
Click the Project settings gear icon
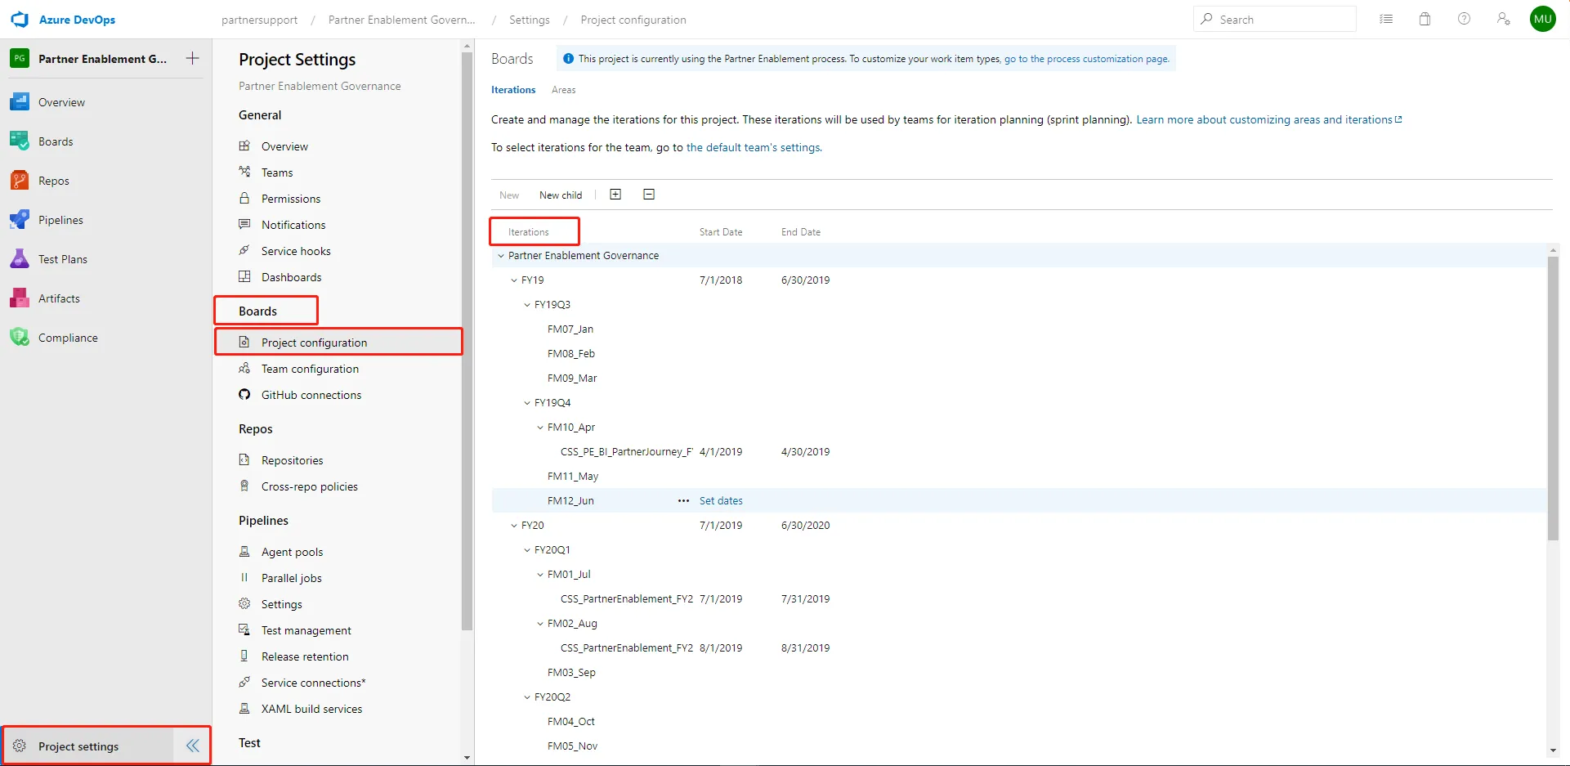(20, 746)
